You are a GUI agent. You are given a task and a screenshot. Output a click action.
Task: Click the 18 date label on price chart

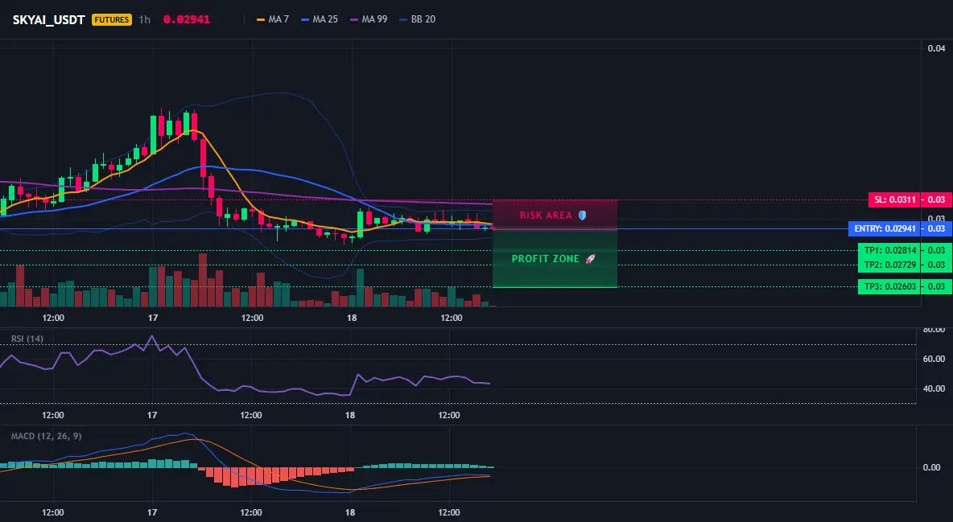pos(351,318)
